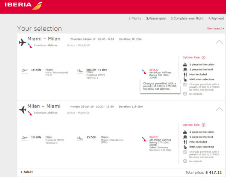Screen dimensions: 226x177
Task: Click the seat selection icon in return fare
Action: point(185,147)
